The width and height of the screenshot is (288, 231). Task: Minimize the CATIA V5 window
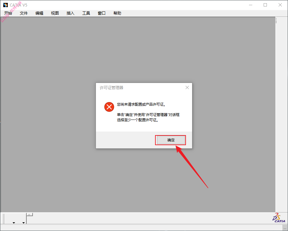(251, 5)
